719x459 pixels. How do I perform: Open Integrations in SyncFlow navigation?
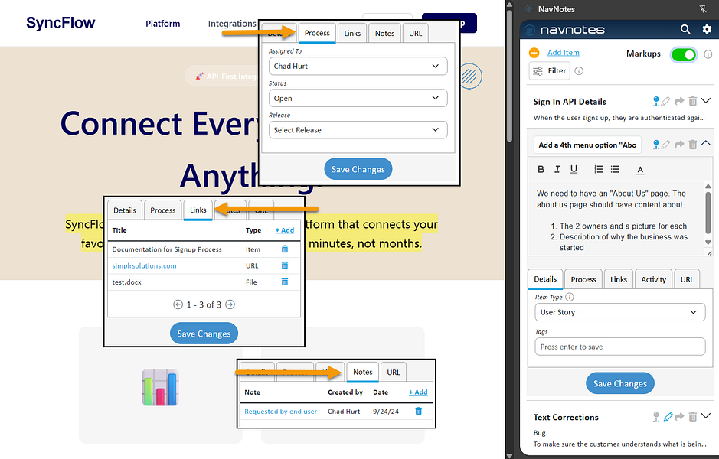(x=232, y=24)
